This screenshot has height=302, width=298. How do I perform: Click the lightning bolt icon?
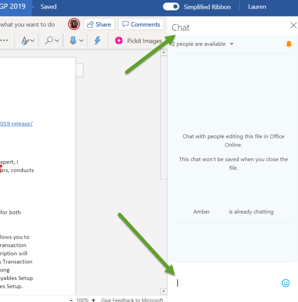click(x=97, y=40)
